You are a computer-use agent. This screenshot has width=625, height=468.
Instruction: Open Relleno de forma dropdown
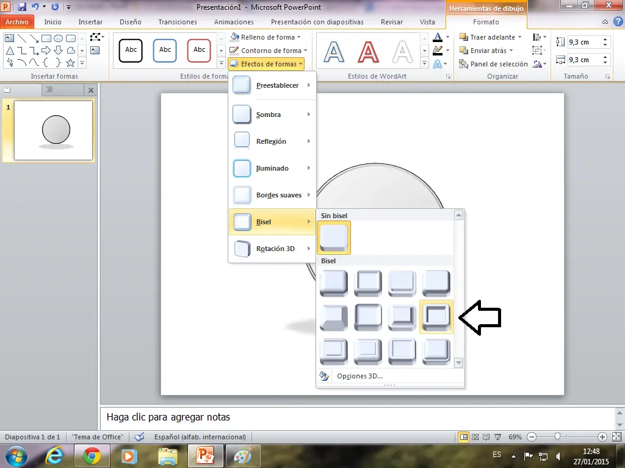tap(266, 37)
